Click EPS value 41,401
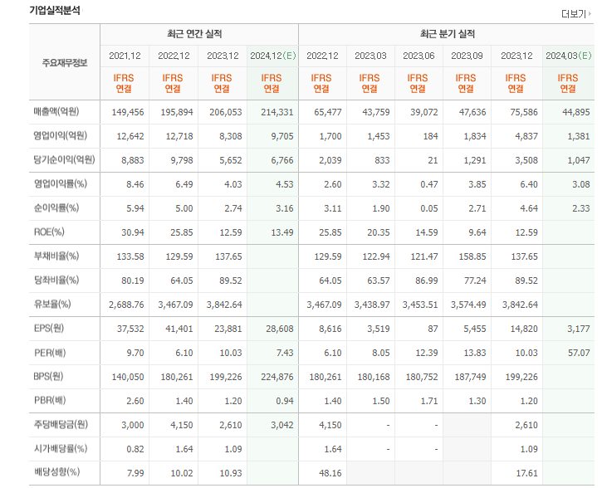602x488 pixels. coord(179,329)
